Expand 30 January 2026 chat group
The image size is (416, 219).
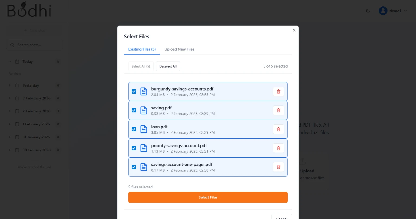point(10,150)
